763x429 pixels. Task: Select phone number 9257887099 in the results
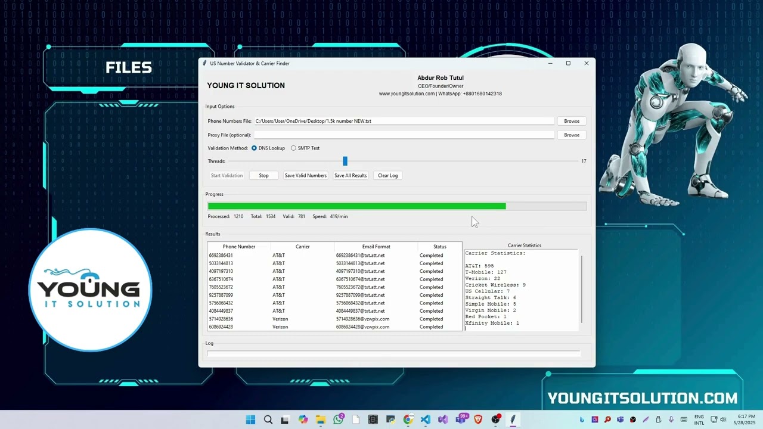tap(221, 295)
